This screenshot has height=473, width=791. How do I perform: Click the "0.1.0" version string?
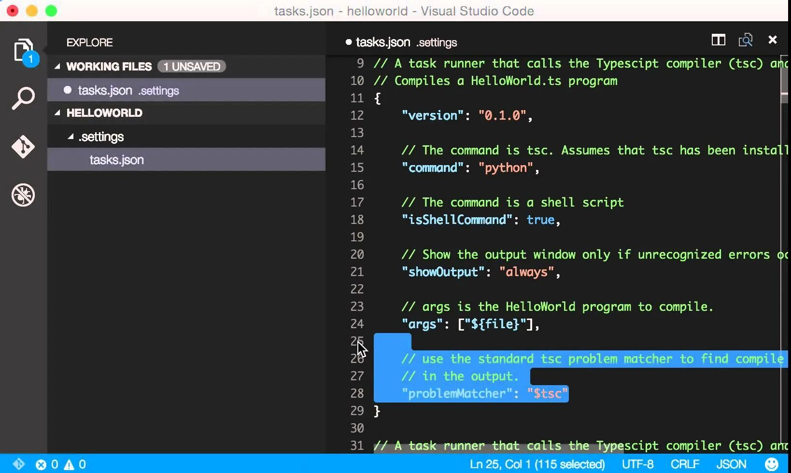(x=502, y=115)
